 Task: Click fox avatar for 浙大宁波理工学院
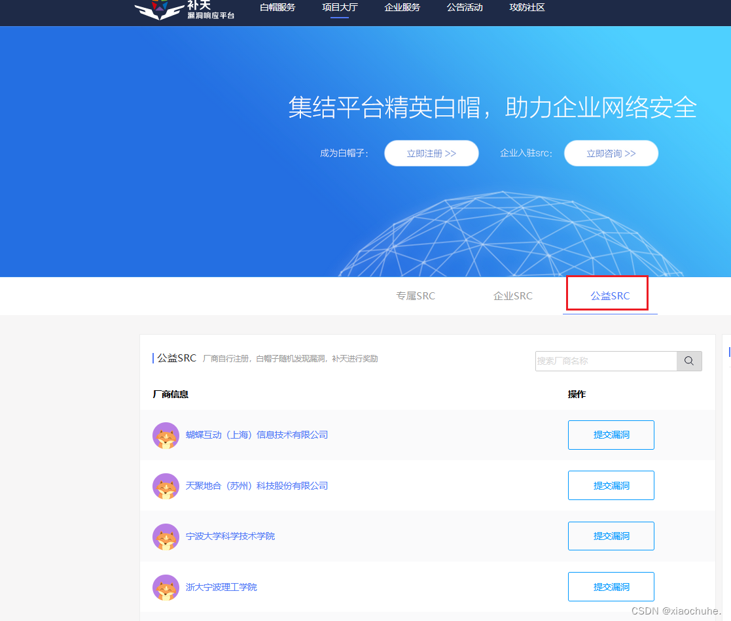click(166, 588)
